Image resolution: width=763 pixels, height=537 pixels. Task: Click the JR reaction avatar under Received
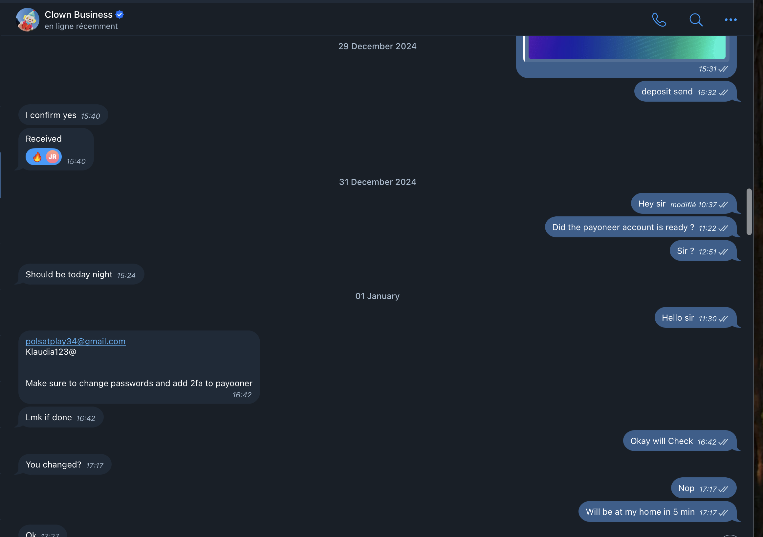(53, 157)
